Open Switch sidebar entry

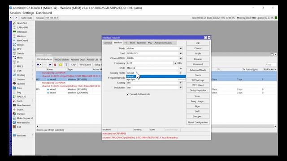pyautogui.click(x=20, y=54)
